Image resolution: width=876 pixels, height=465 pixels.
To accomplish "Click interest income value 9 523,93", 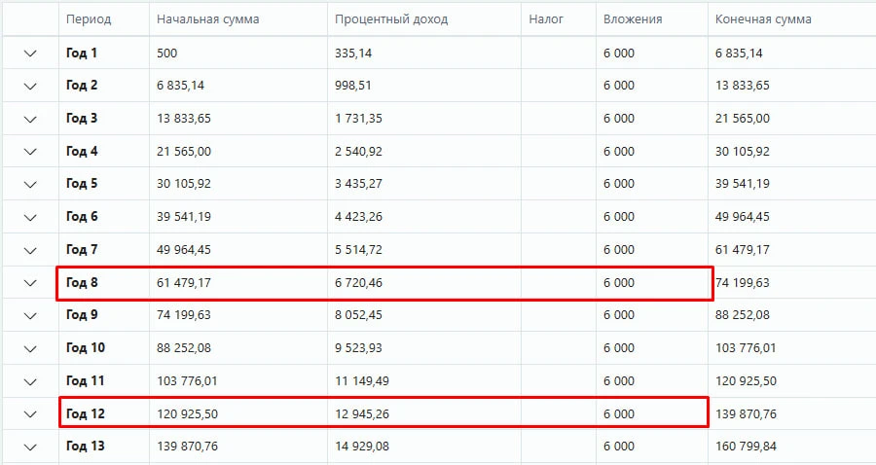I will 358,347.
